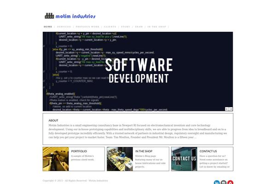Click the text "Have a question for us?"
Image resolution: width=276 pixels, height=184 pixels.
point(213,156)
